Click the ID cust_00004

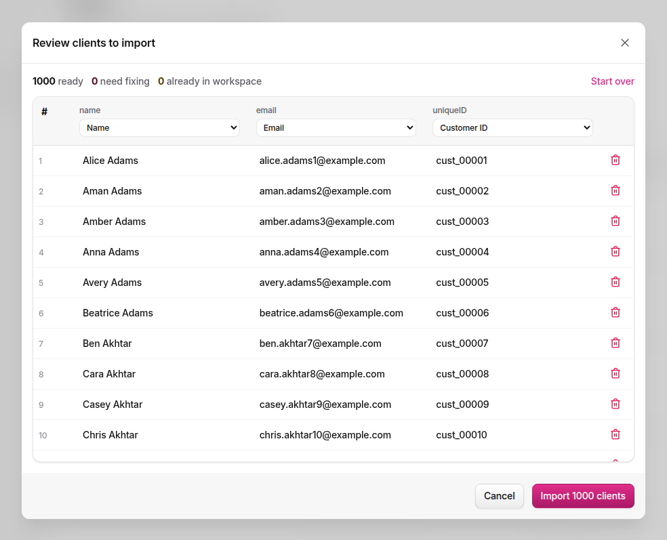pos(462,252)
